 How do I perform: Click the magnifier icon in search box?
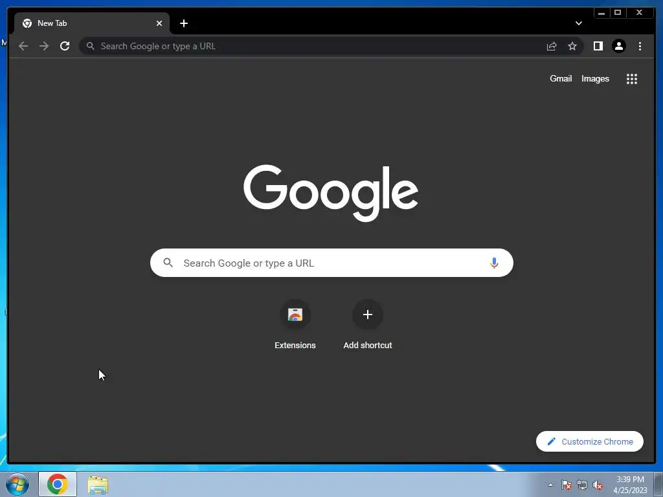tap(168, 263)
